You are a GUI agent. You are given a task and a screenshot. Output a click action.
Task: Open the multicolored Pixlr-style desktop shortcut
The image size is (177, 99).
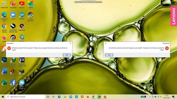pyautogui.click(x=31, y=4)
